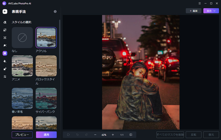Viewport: 221px width, 140px height.
Task: Select the active stylize tool icon
Action: (5, 53)
